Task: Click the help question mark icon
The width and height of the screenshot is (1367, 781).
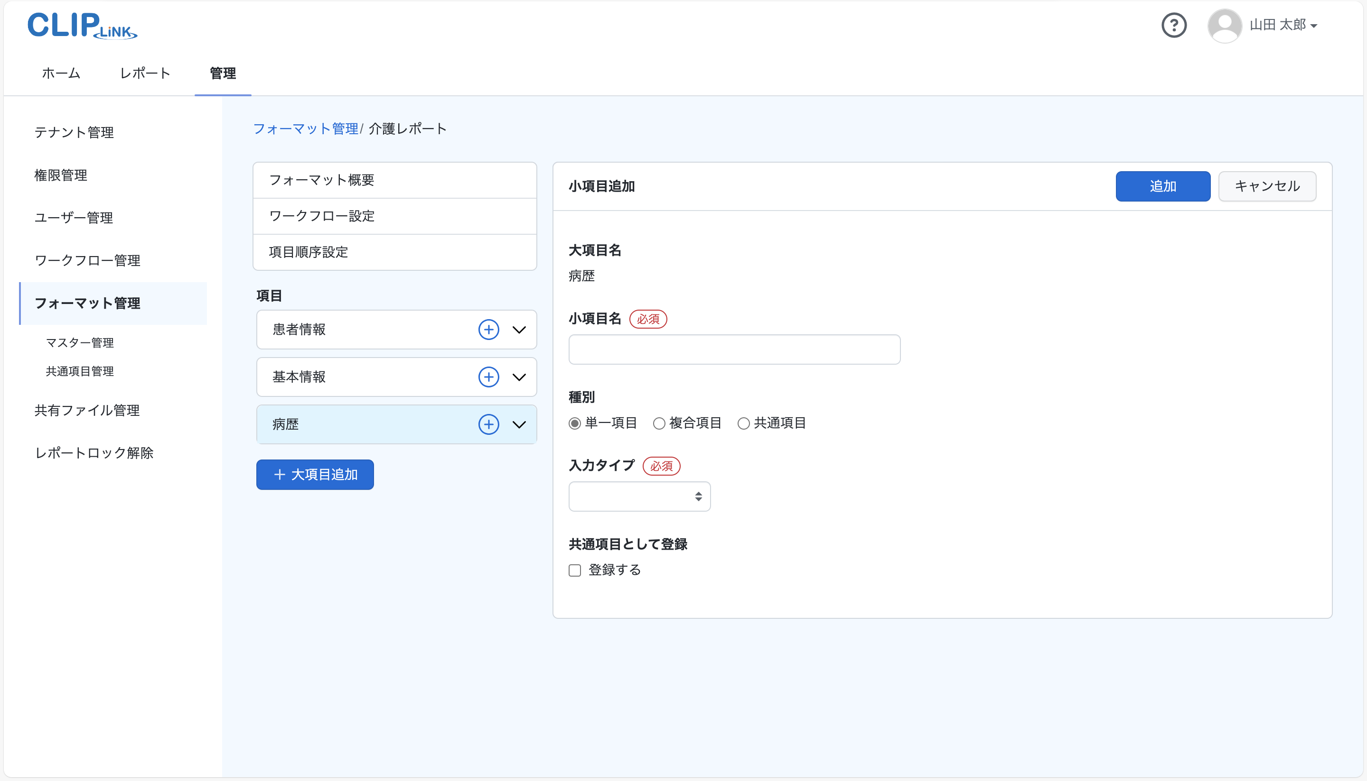Action: coord(1174,25)
